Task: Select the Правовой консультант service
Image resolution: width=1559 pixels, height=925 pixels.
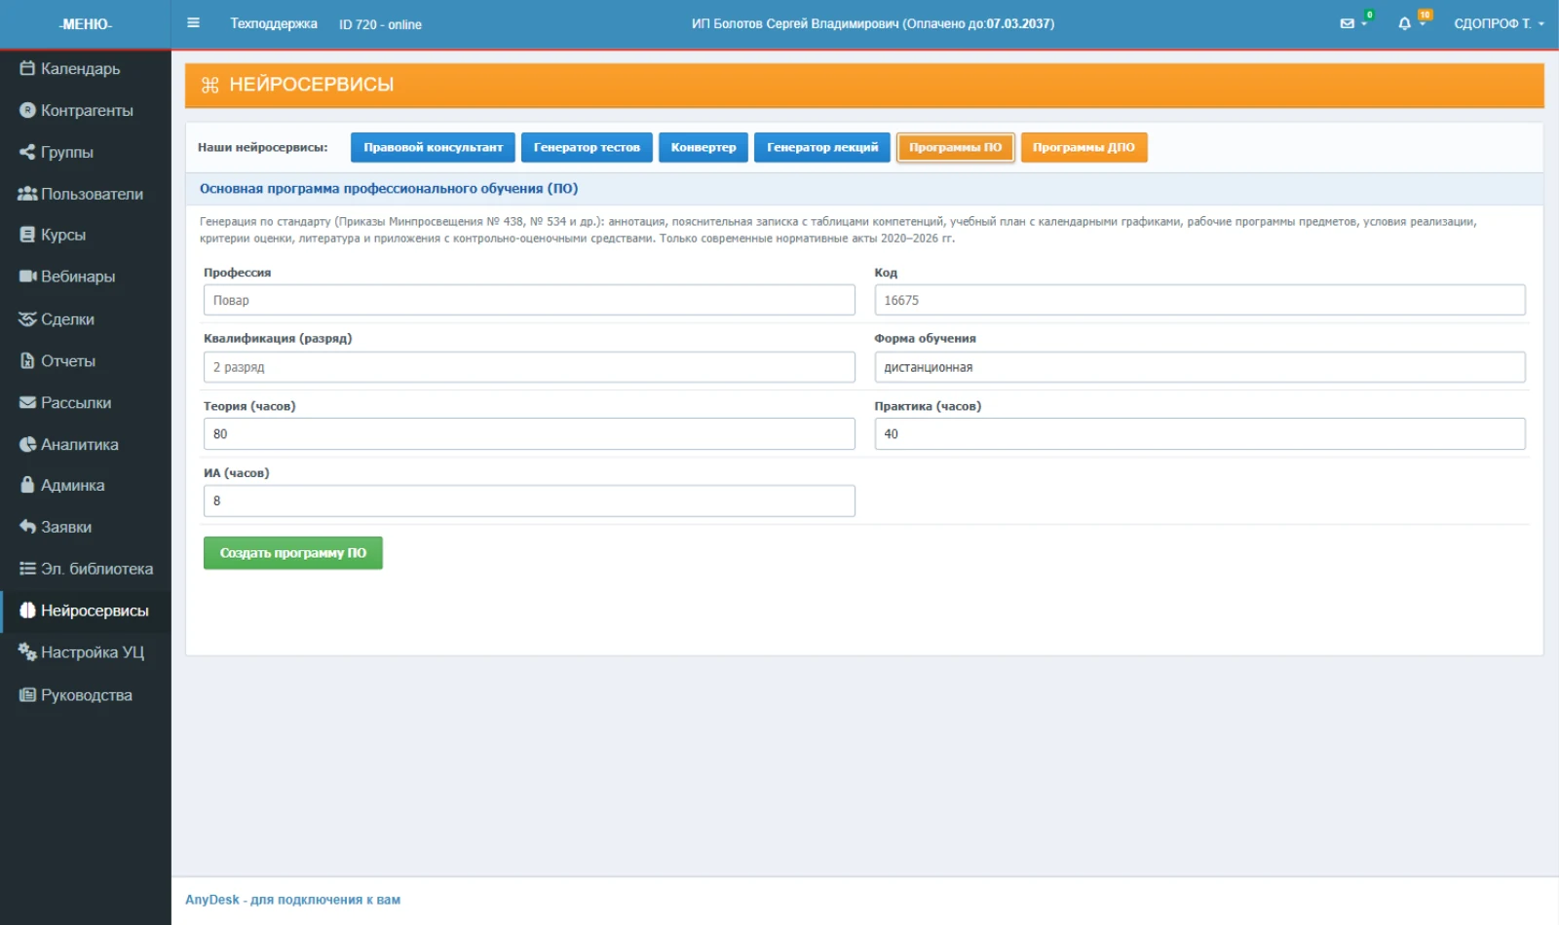Action: point(433,147)
